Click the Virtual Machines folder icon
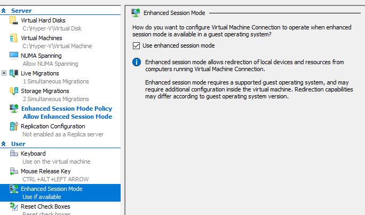Screen dimensions: 365x215 (14, 38)
